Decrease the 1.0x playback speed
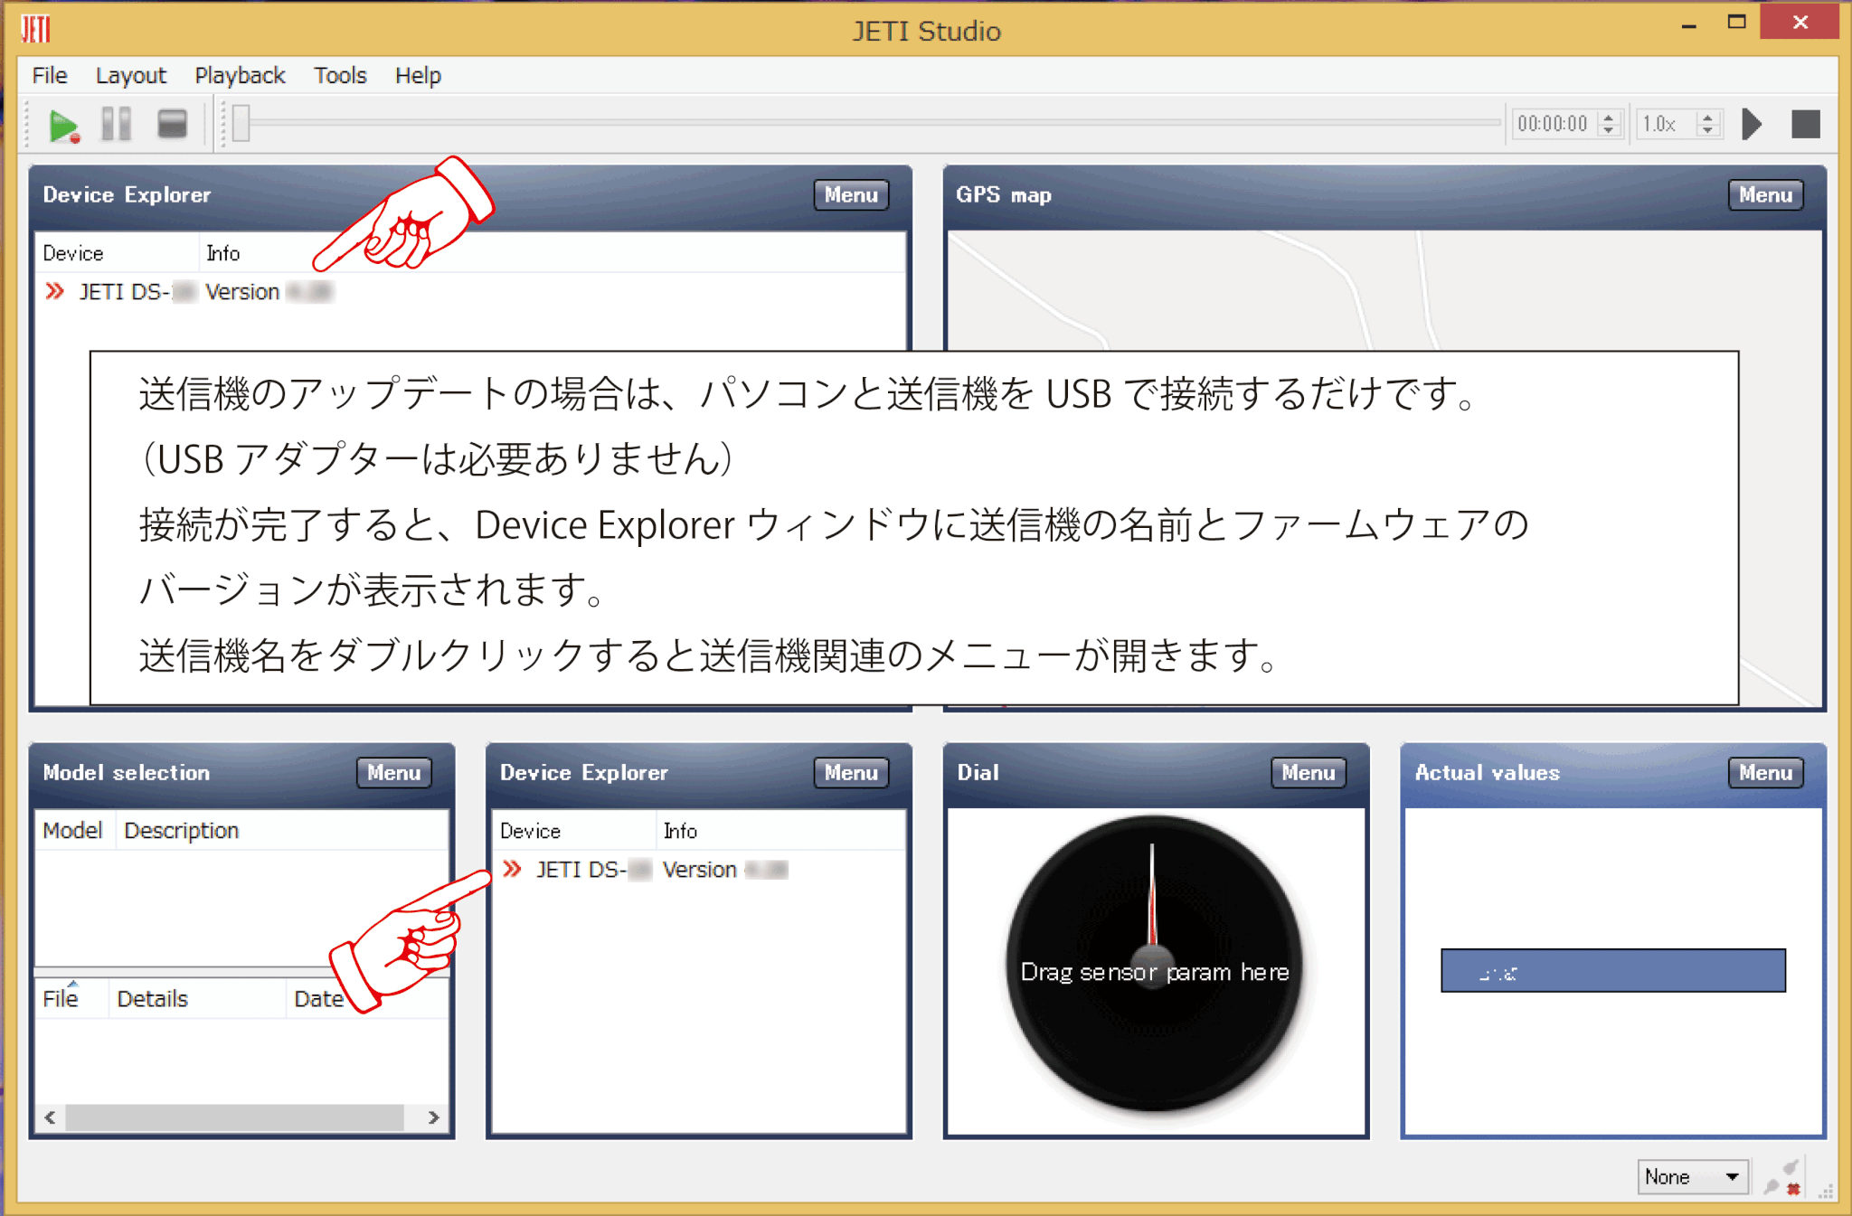 point(1708,131)
